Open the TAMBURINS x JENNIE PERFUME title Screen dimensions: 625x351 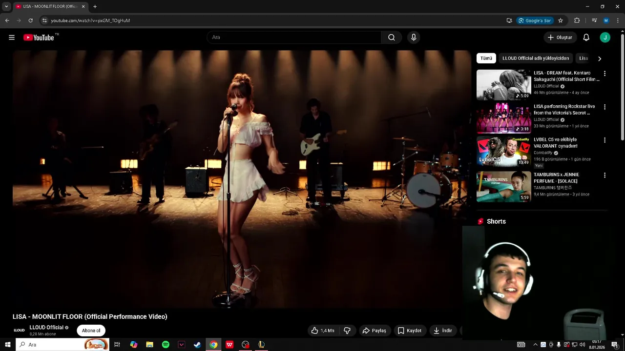pyautogui.click(x=556, y=177)
